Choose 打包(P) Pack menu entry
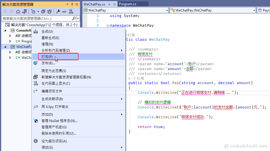This screenshot has height=151, width=270. (x=78, y=57)
